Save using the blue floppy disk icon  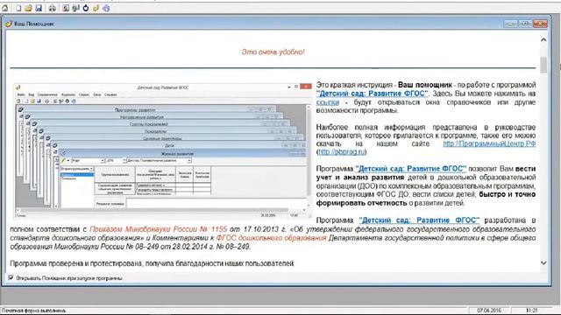[x=39, y=8]
